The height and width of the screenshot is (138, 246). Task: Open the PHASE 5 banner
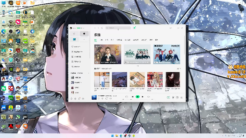[x=137, y=54]
